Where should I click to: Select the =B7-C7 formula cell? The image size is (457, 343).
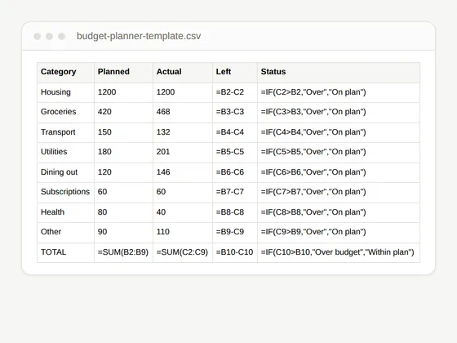235,192
